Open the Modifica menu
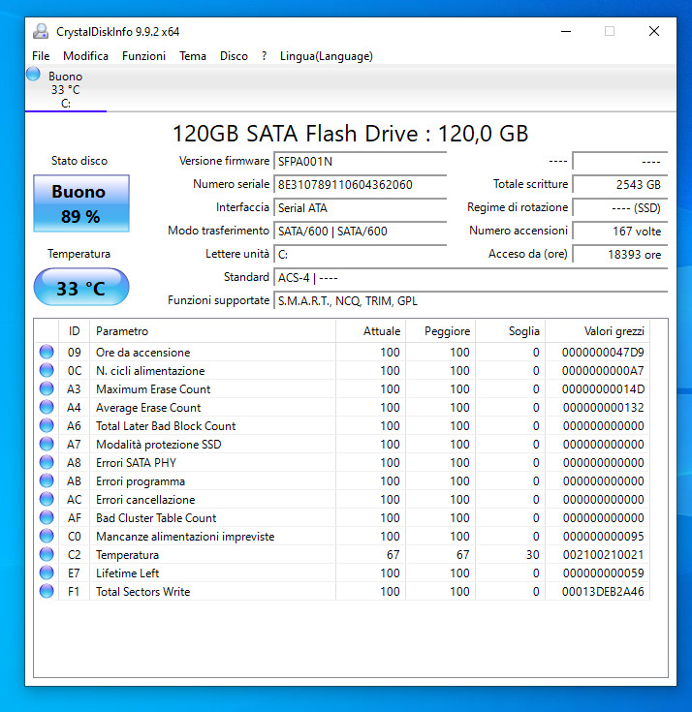The height and width of the screenshot is (712, 692). coord(85,56)
